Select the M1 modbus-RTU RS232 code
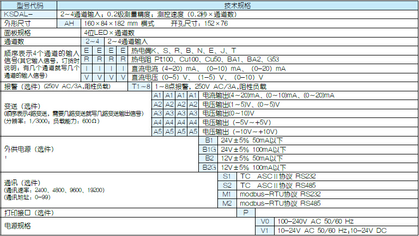This screenshot has width=419, height=236. tap(227, 194)
